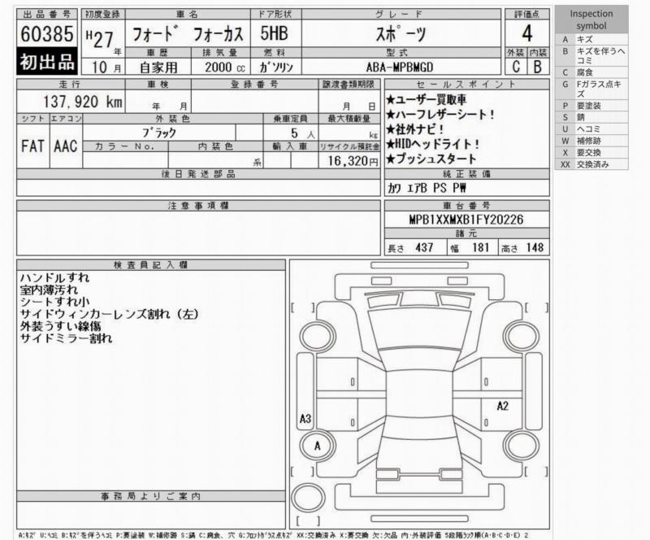650x540 pixels.
Task: Select the interior grade B cell
Action: pyautogui.click(x=536, y=67)
